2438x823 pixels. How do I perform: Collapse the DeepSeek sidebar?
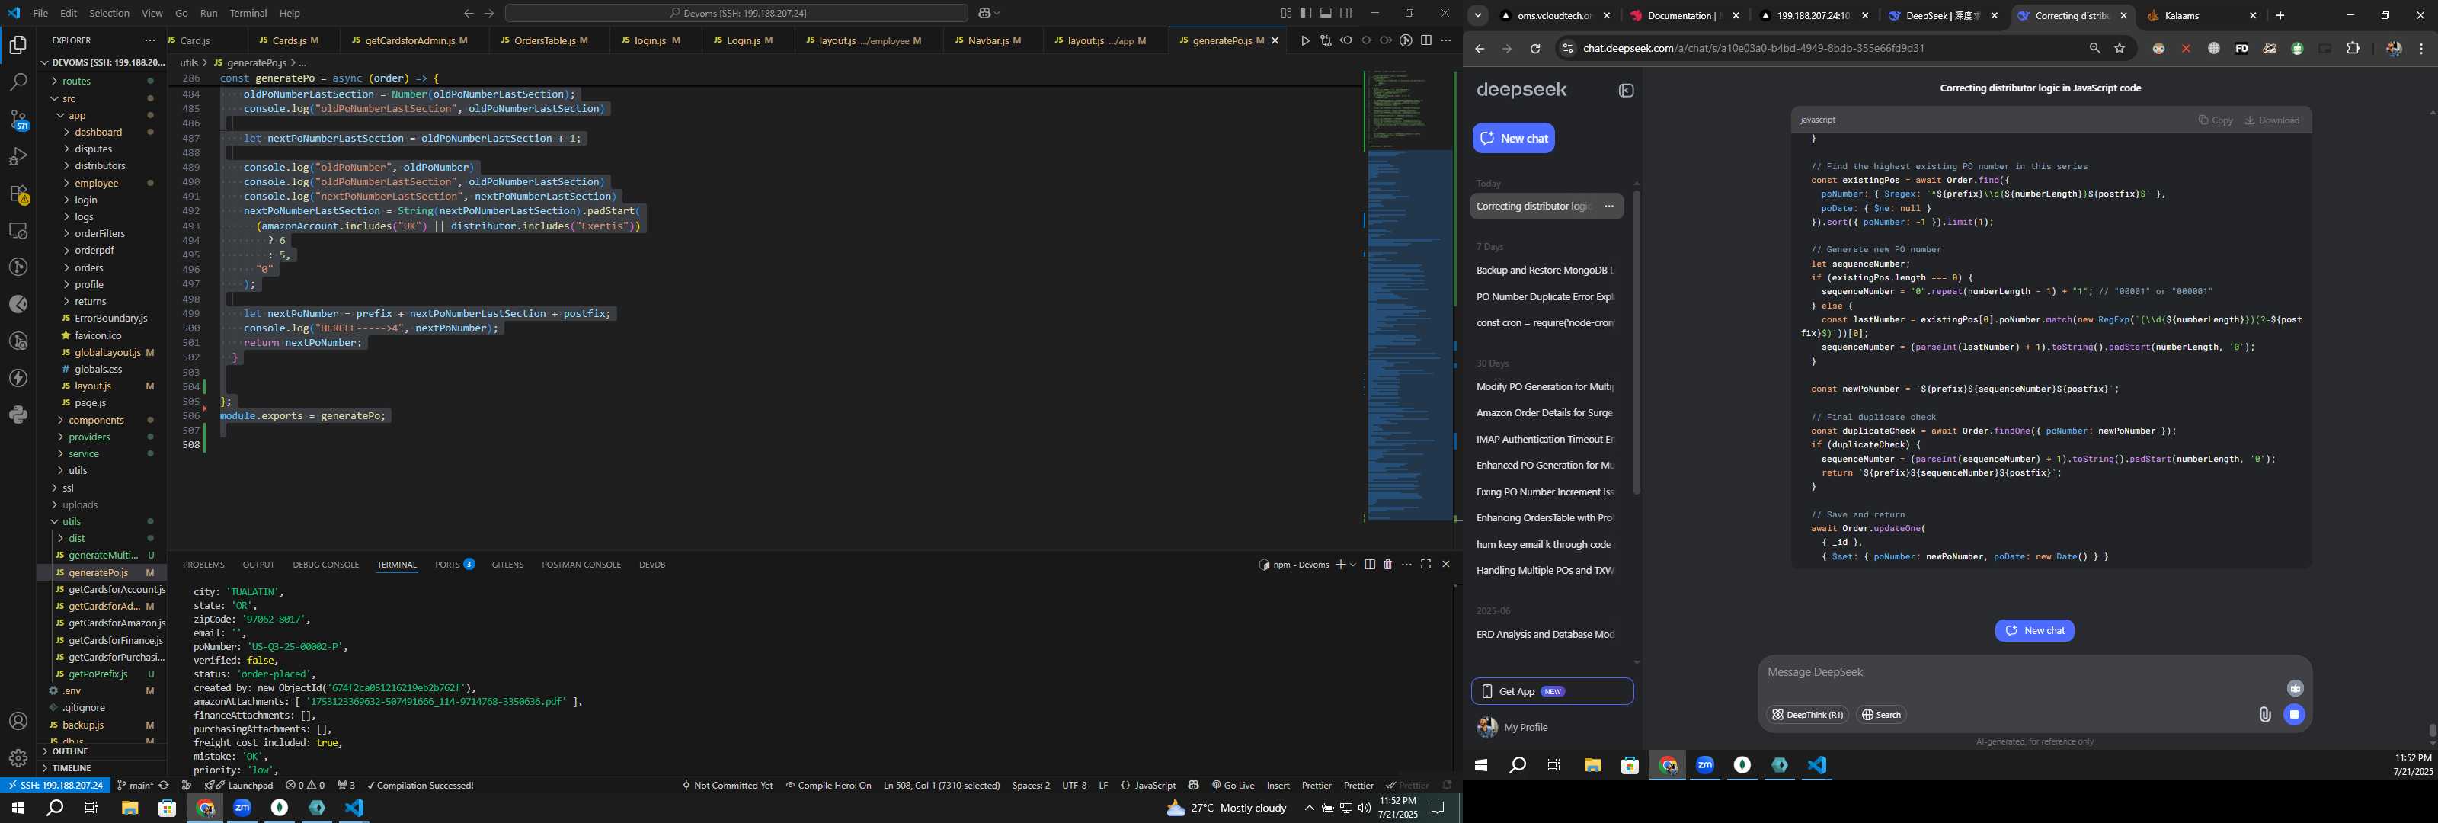(1626, 91)
